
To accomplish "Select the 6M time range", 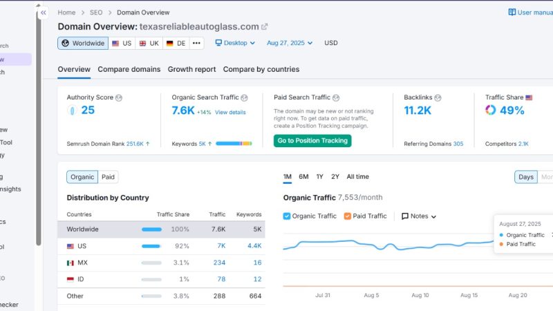I will [303, 177].
